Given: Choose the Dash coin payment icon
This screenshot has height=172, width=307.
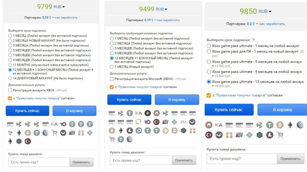Looking at the screenshot, I should click(x=139, y=131).
